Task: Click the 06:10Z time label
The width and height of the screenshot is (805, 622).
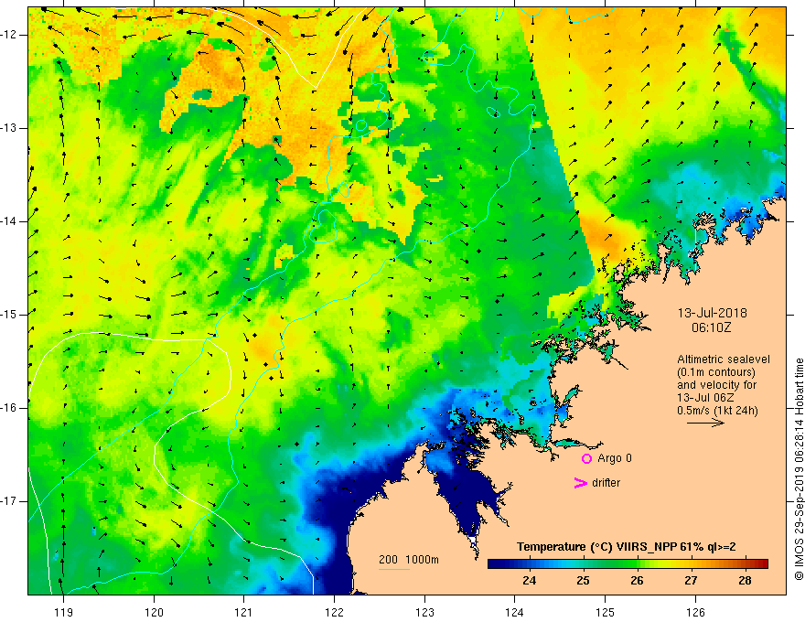Action: tap(711, 327)
